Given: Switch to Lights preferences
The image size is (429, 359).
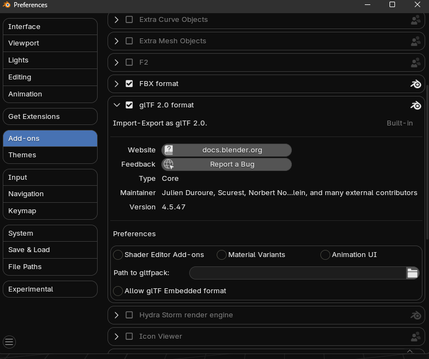Looking at the screenshot, I should pyautogui.click(x=50, y=60).
